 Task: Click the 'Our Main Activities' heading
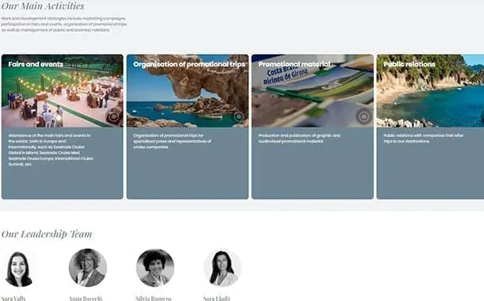(43, 6)
